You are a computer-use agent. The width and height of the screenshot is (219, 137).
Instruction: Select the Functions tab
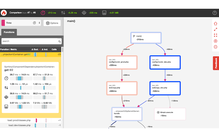pos(9,32)
